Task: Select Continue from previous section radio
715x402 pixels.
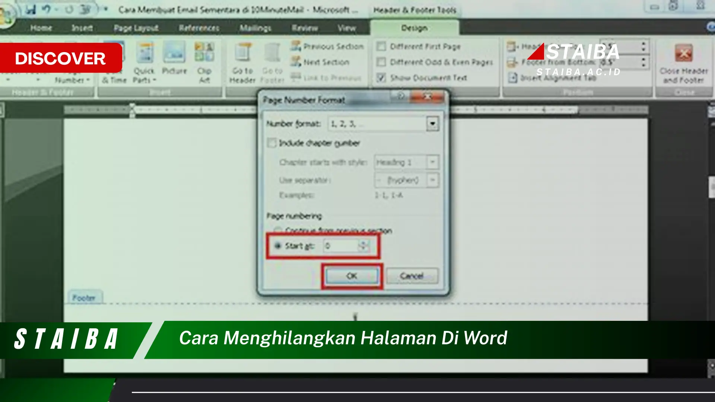Action: coord(278,230)
